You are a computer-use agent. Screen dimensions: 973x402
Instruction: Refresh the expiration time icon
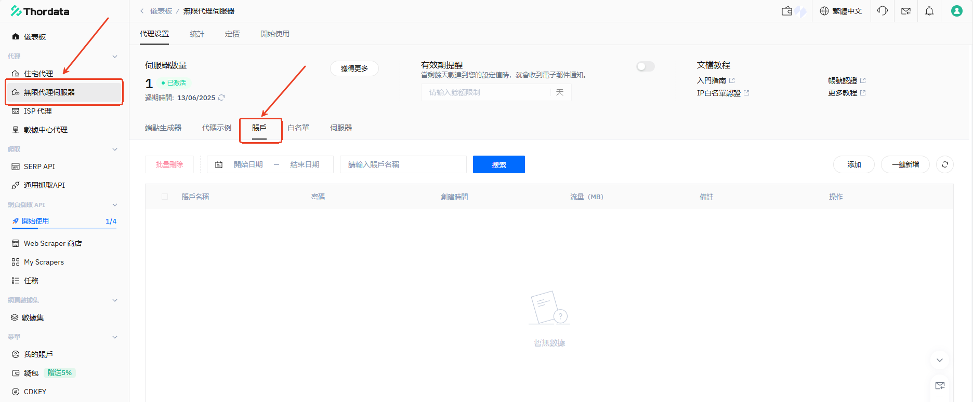(x=221, y=98)
